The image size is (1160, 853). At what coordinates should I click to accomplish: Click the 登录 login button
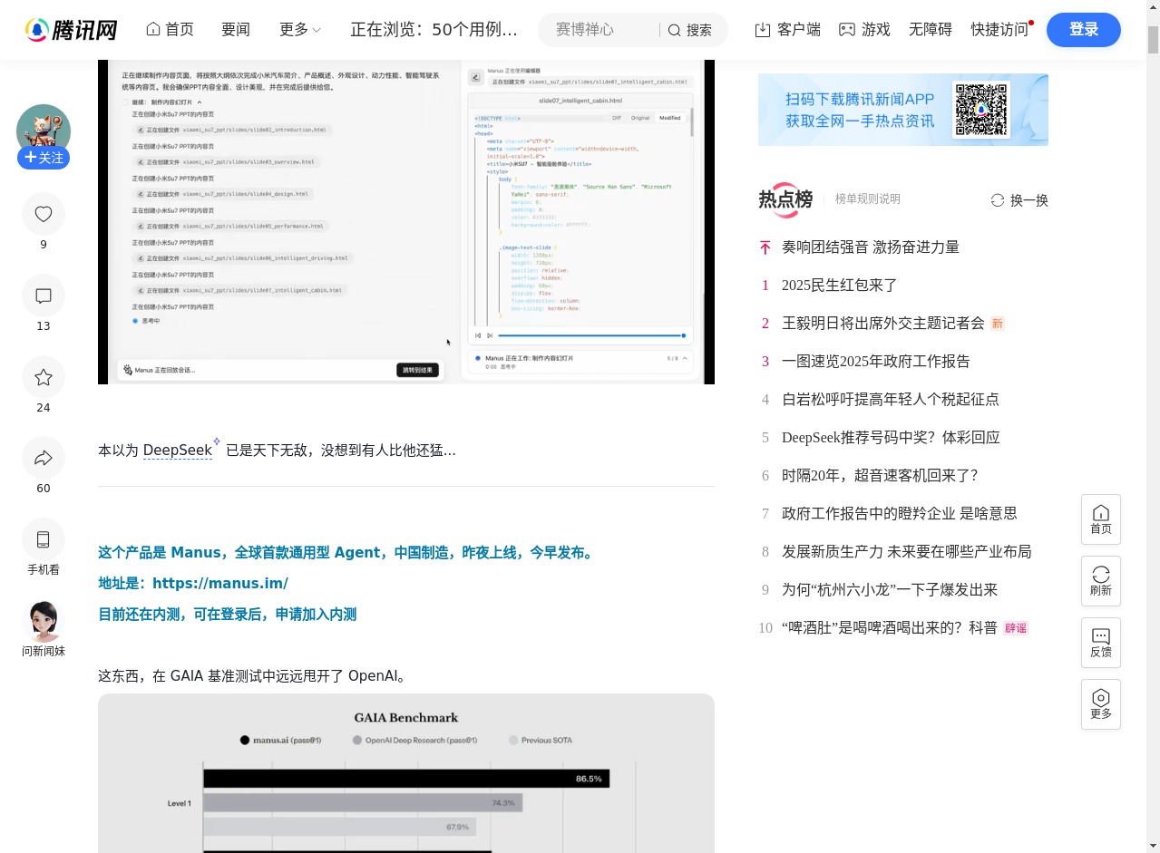click(1083, 29)
